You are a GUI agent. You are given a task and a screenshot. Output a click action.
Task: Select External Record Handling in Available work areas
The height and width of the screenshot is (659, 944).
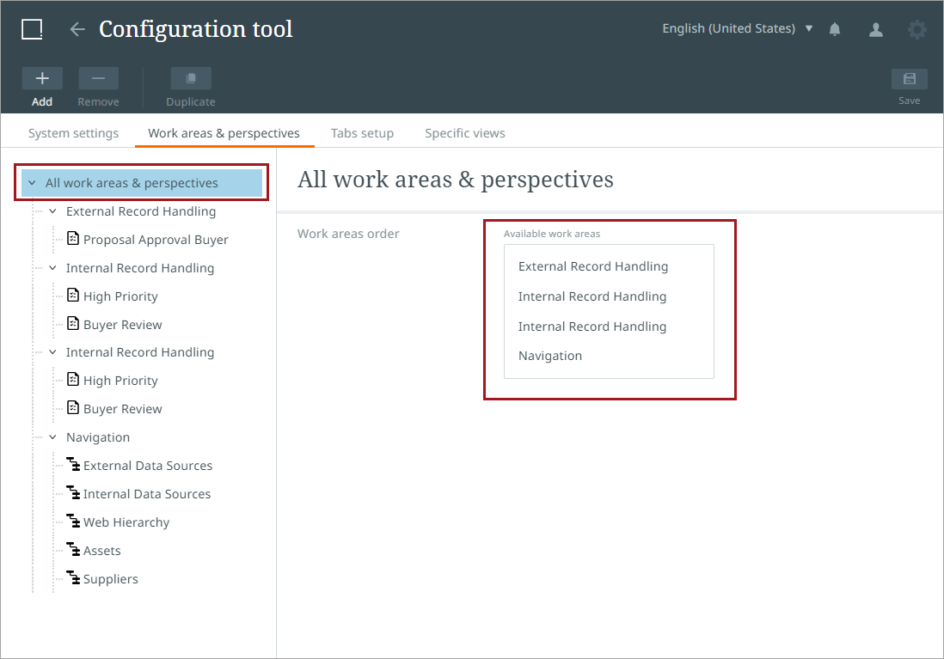click(593, 266)
